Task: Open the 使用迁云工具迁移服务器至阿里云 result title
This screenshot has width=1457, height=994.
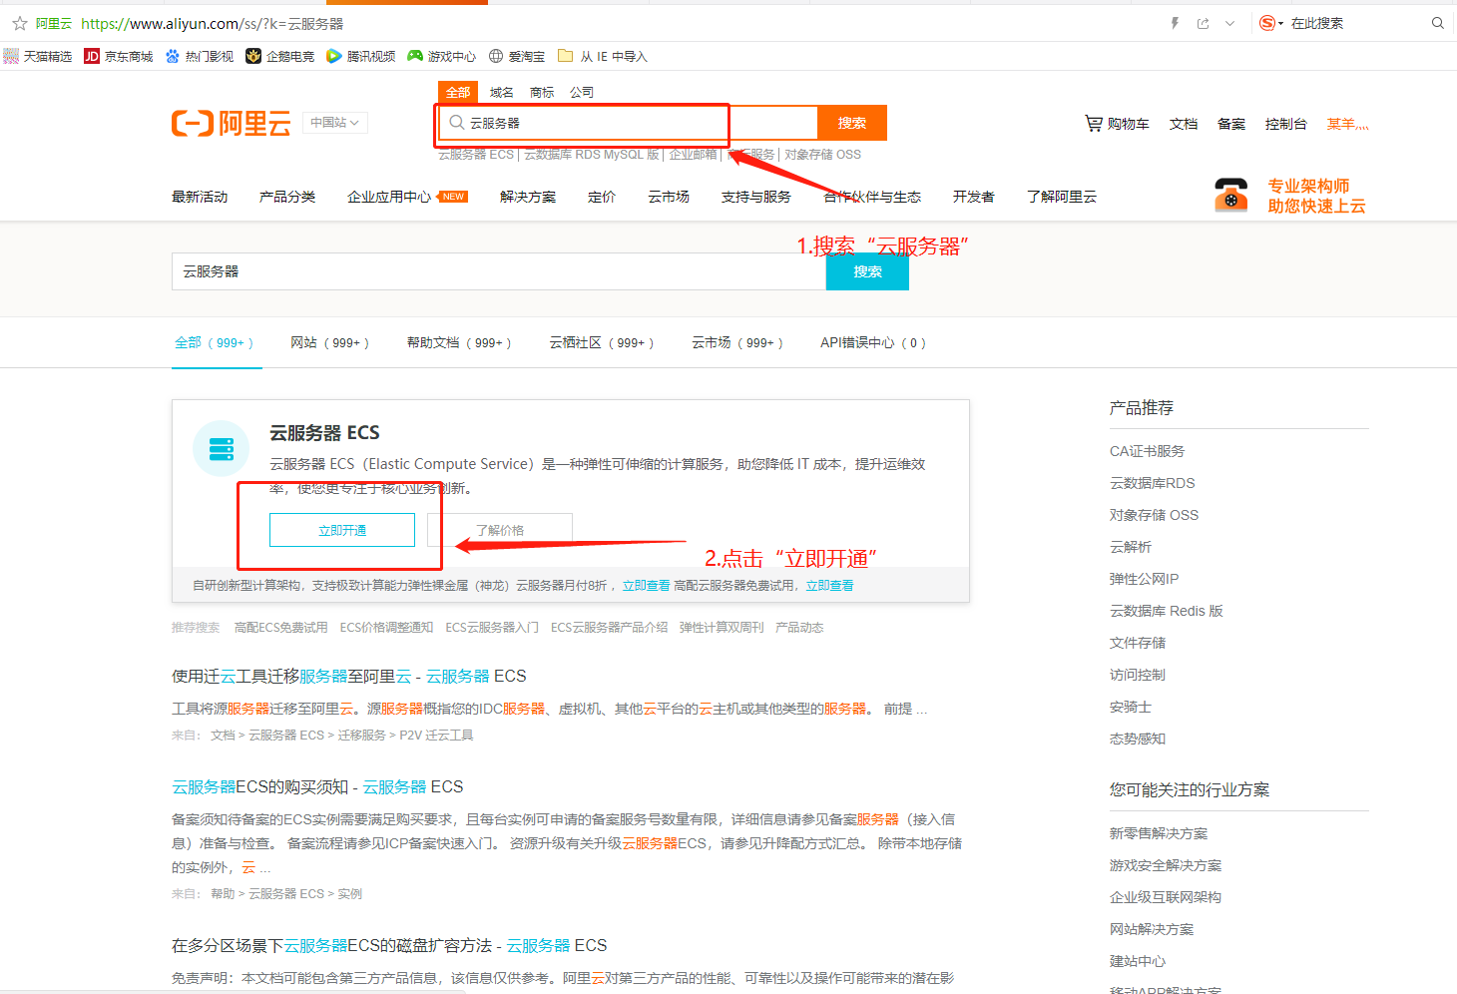Action: 349,676
